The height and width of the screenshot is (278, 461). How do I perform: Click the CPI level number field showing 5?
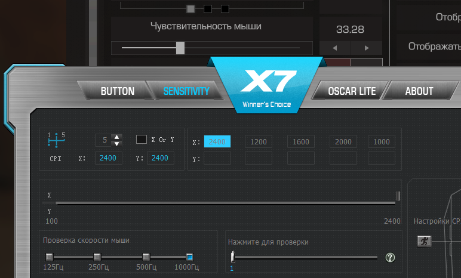tap(103, 140)
